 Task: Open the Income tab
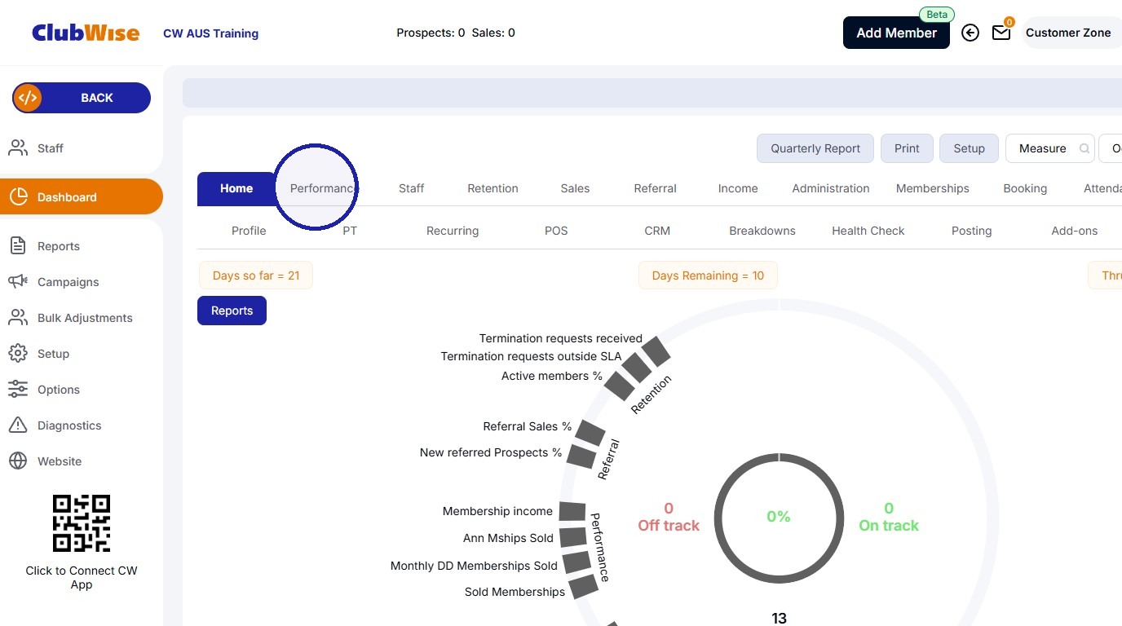738,188
